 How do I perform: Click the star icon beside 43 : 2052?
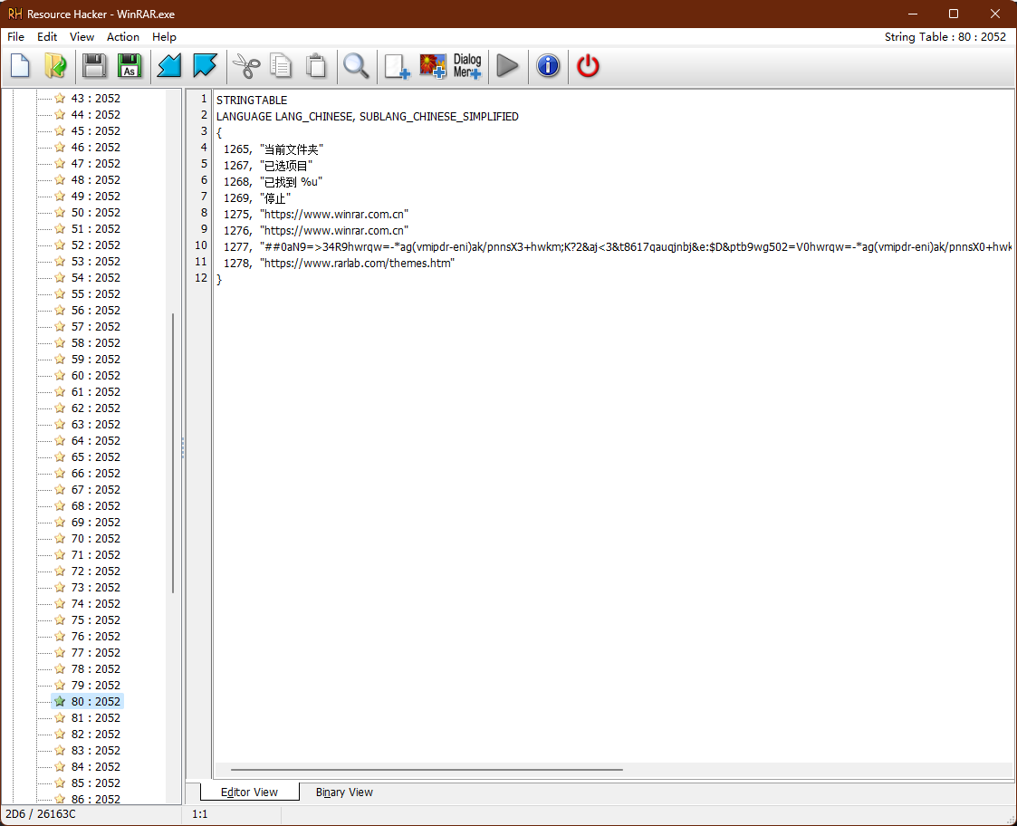[60, 98]
